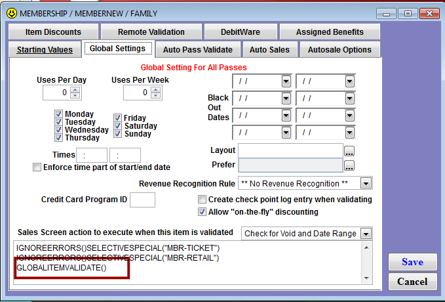
Task: Uncheck the Friday checkbox
Action: click(x=117, y=118)
